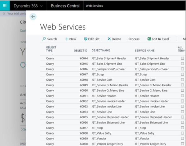Open Business Central home link
Viewport: 186px width, 146px height.
[x=65, y=6]
